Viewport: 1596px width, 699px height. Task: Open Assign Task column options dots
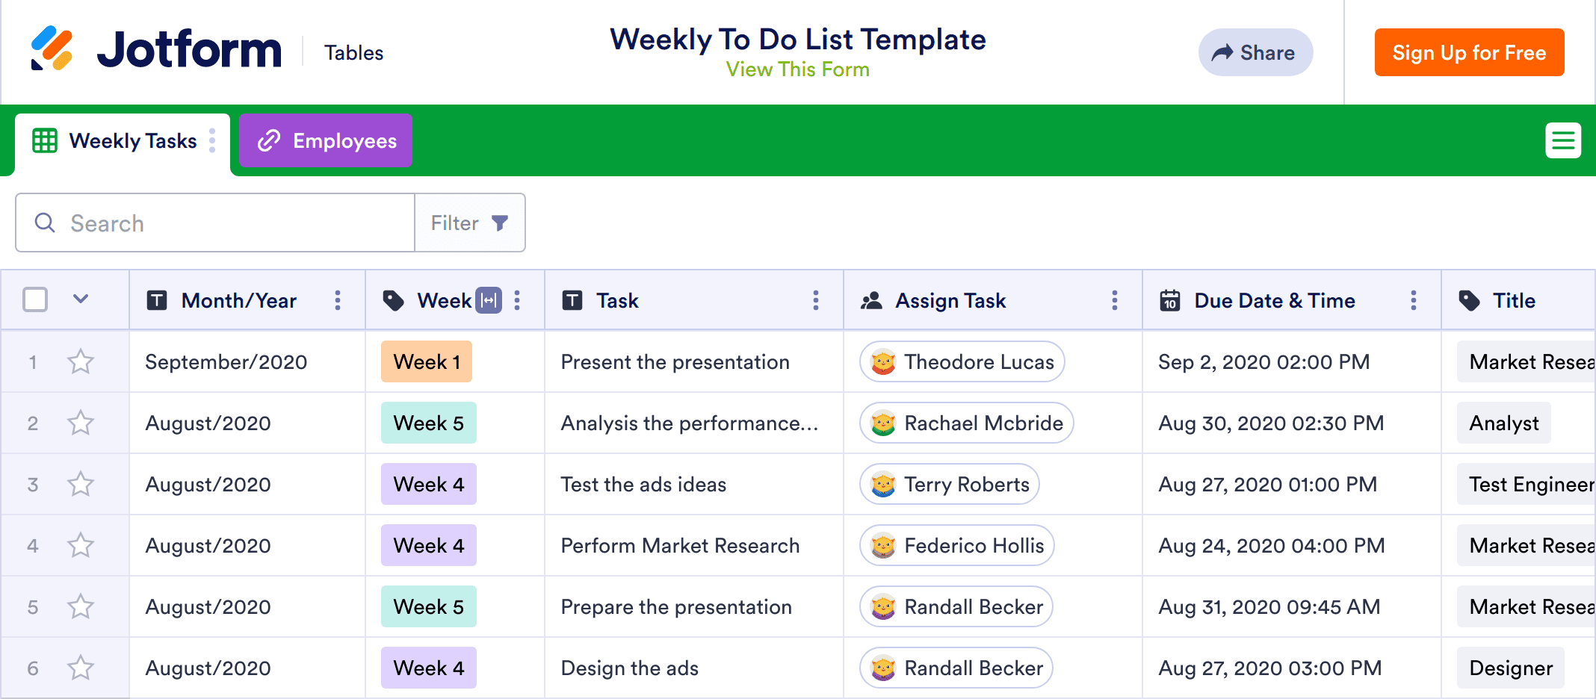(1114, 300)
